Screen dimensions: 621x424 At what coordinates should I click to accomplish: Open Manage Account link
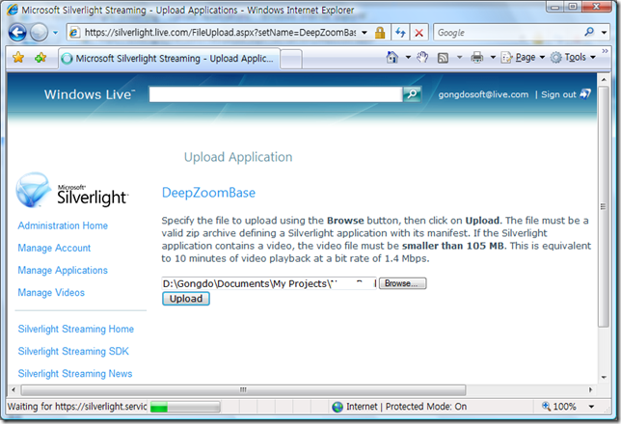(x=54, y=248)
